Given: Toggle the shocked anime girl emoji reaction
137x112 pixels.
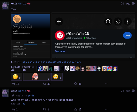Looking at the screenshot, I should click(x=37, y=77).
